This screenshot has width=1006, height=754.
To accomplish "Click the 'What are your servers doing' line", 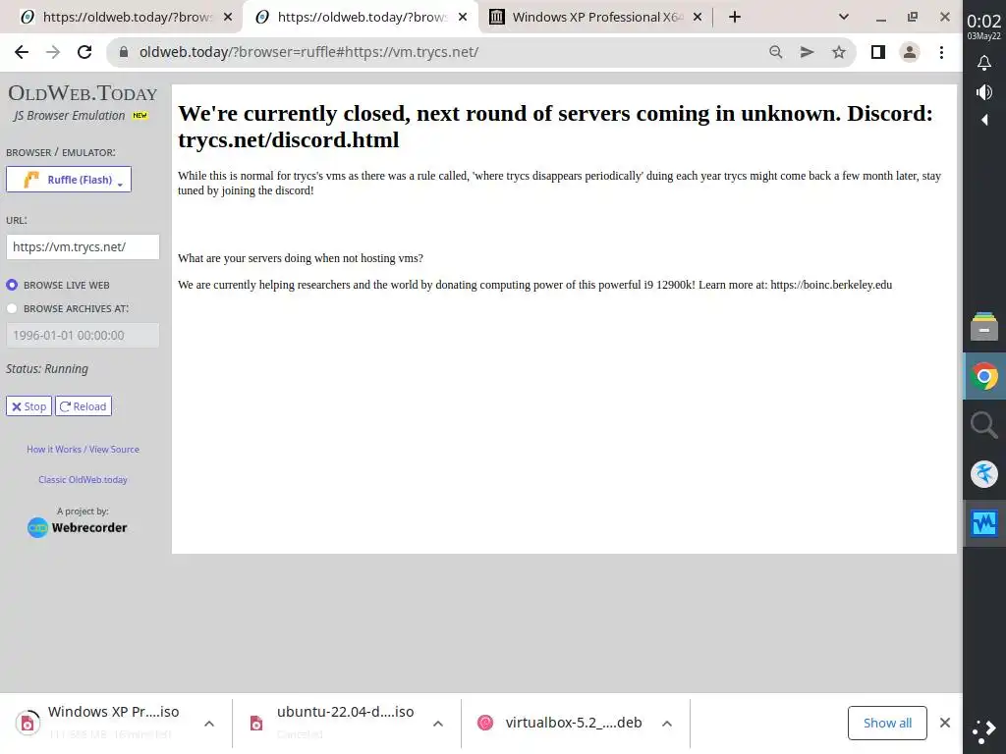I will pos(301,258).
